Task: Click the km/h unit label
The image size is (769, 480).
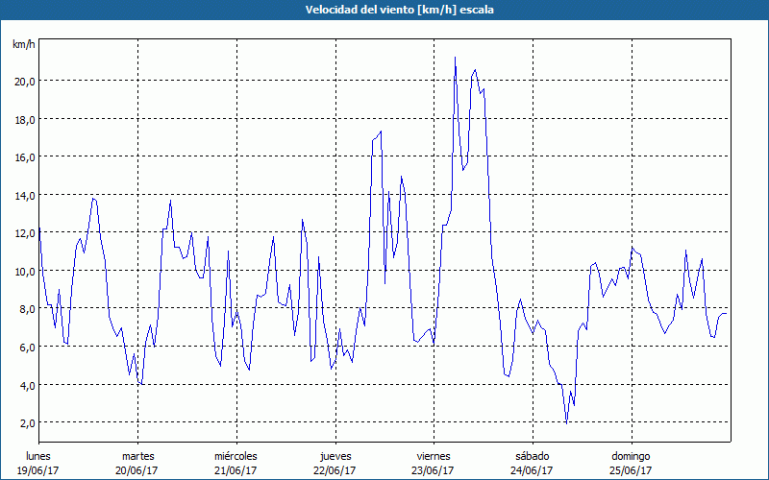Action: (23, 45)
